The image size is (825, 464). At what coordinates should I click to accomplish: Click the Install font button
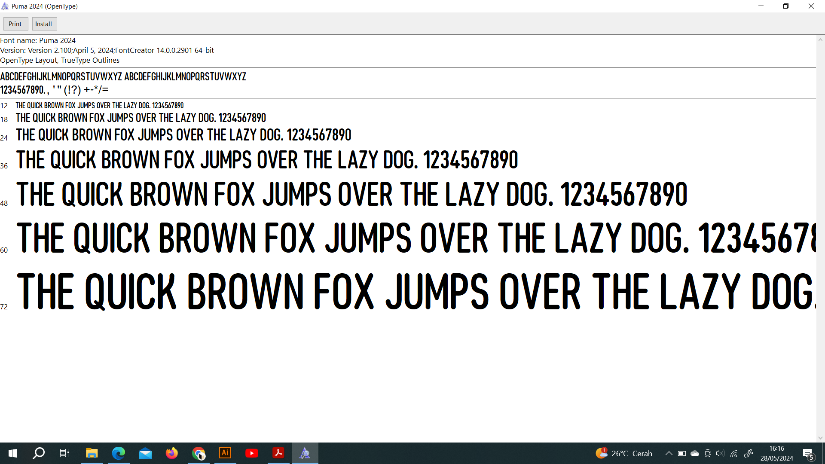click(x=44, y=24)
